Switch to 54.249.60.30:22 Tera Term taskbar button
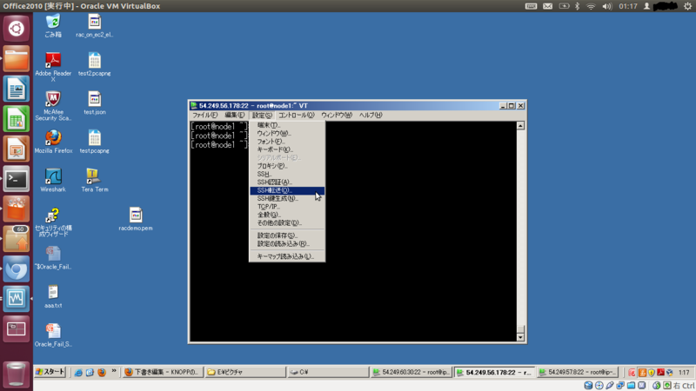The width and height of the screenshot is (696, 391). [x=412, y=373]
